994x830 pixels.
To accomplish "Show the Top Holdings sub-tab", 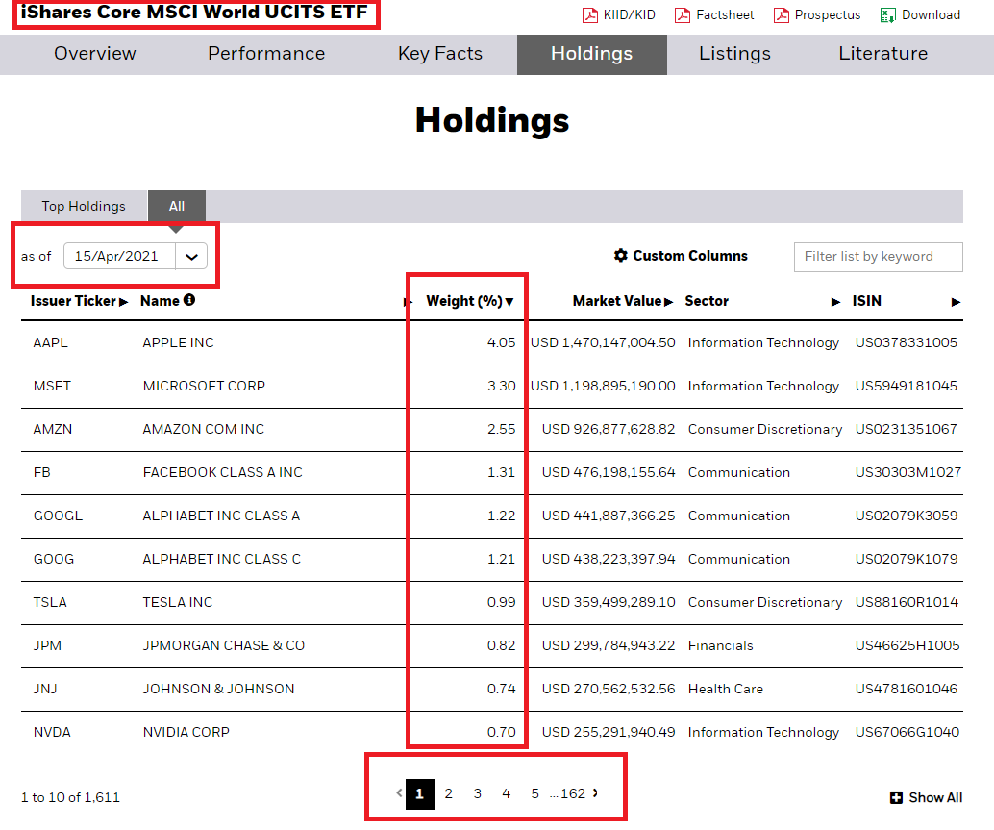I will point(84,206).
